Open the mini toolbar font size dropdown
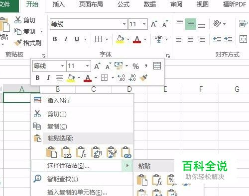This screenshot has width=249, height=196. 87,66
